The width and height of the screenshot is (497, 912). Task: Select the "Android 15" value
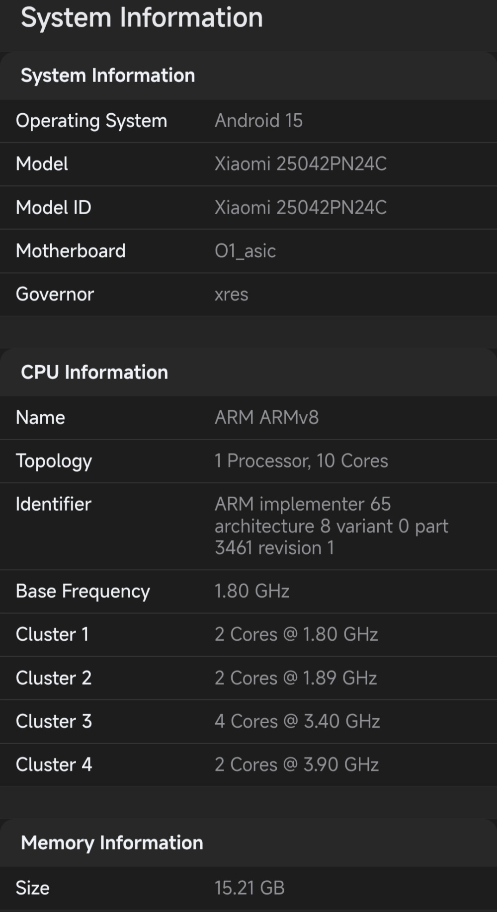[258, 121]
